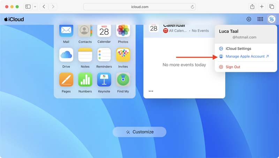Open the Numbers app
The height and width of the screenshot is (158, 279).
[x=85, y=80]
